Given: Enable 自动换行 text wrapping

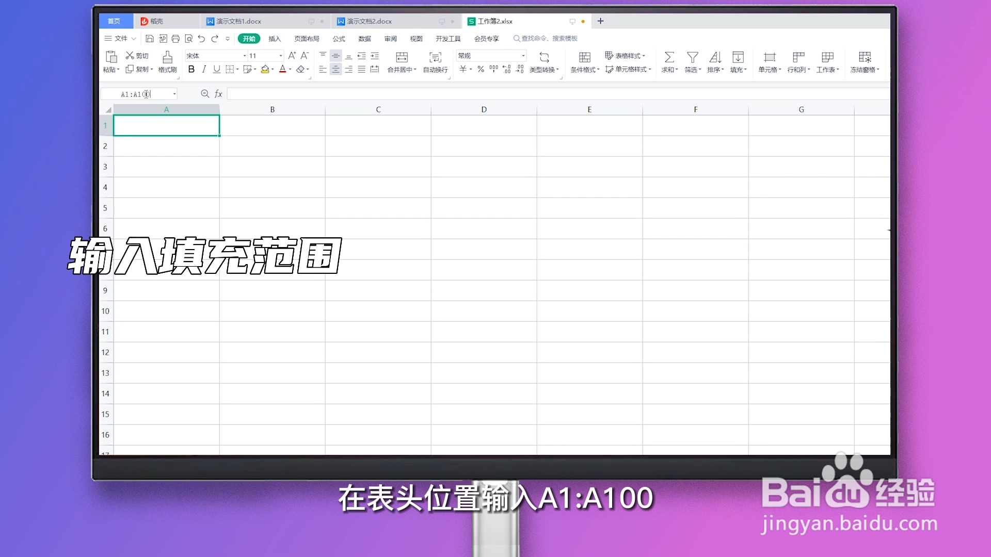Looking at the screenshot, I should tap(435, 62).
